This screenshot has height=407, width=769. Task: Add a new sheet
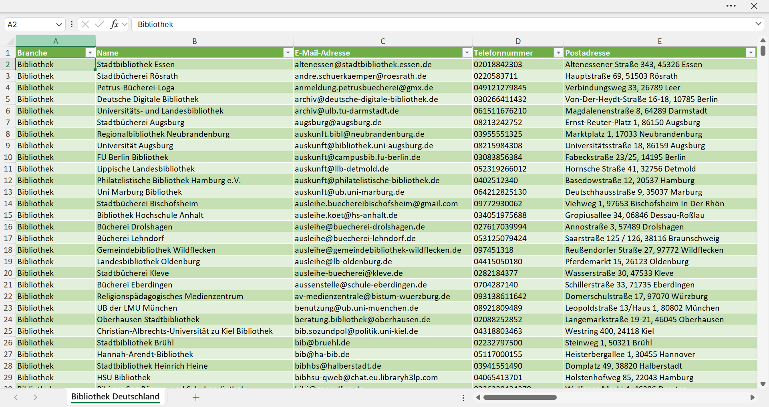click(x=196, y=397)
